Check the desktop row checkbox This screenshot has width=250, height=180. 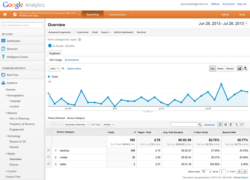click(x=49, y=150)
